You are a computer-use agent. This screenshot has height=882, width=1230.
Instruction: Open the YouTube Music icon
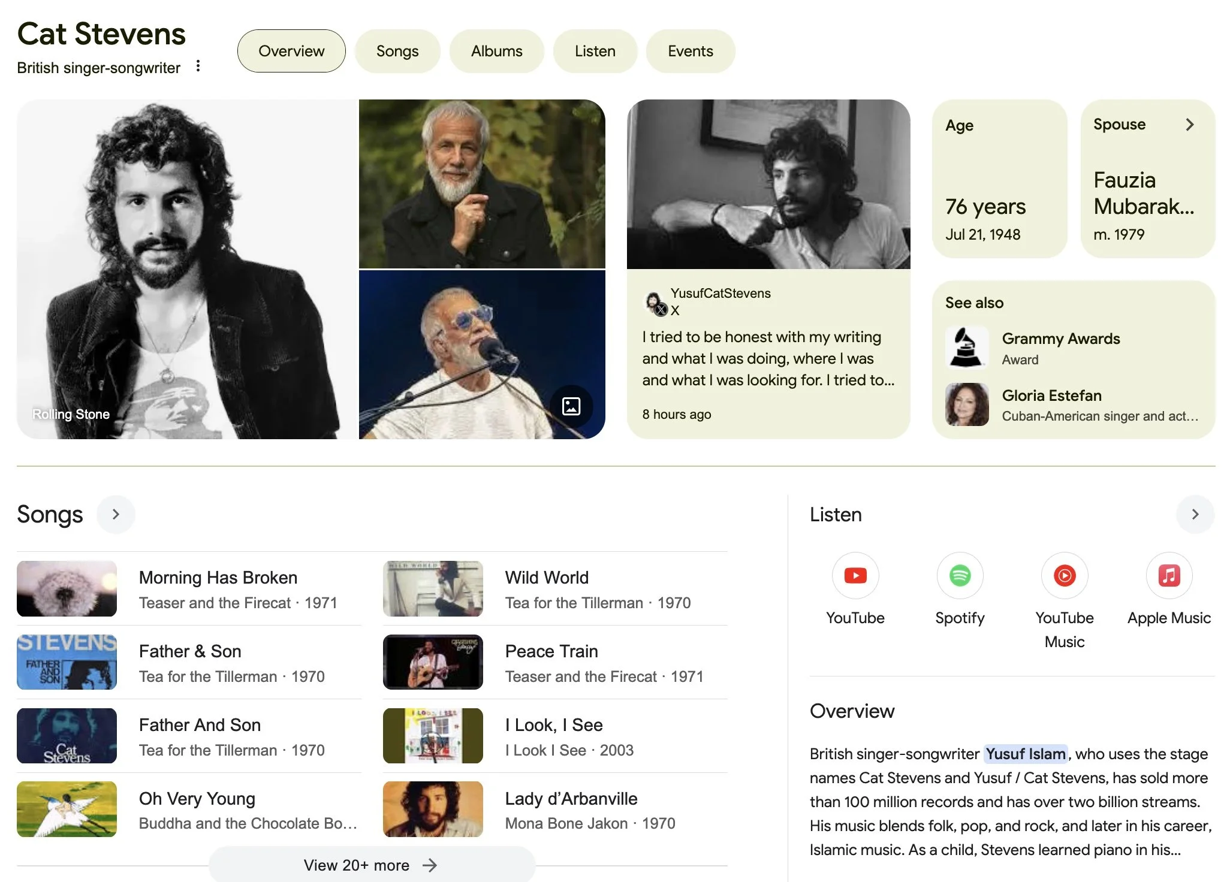1064,576
